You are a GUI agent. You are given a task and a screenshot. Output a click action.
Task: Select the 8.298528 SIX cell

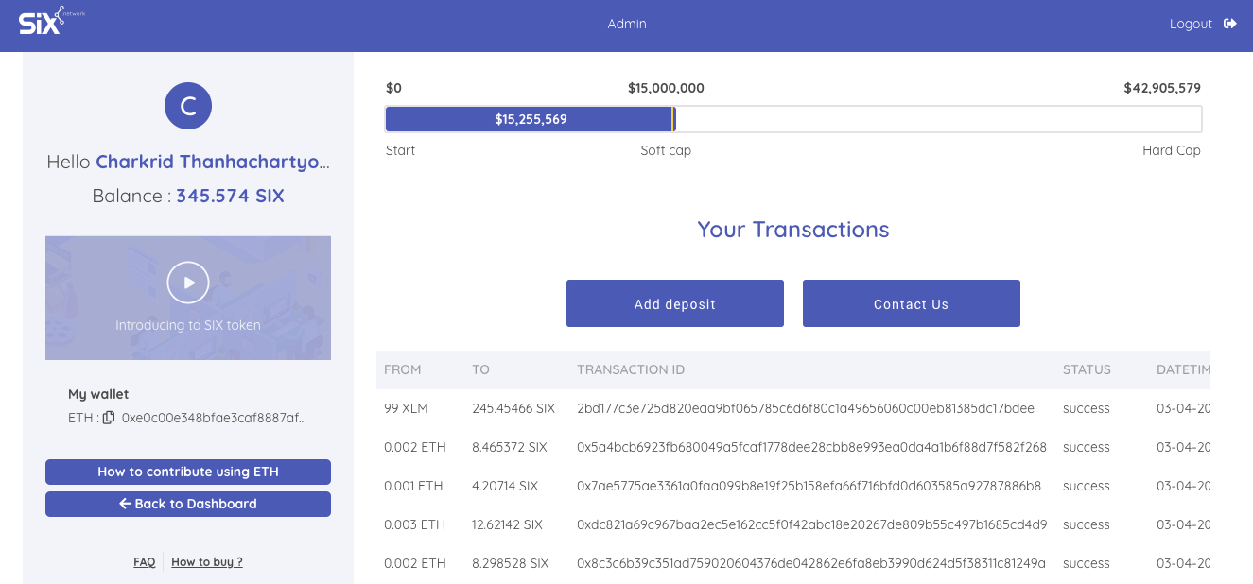tap(511, 563)
